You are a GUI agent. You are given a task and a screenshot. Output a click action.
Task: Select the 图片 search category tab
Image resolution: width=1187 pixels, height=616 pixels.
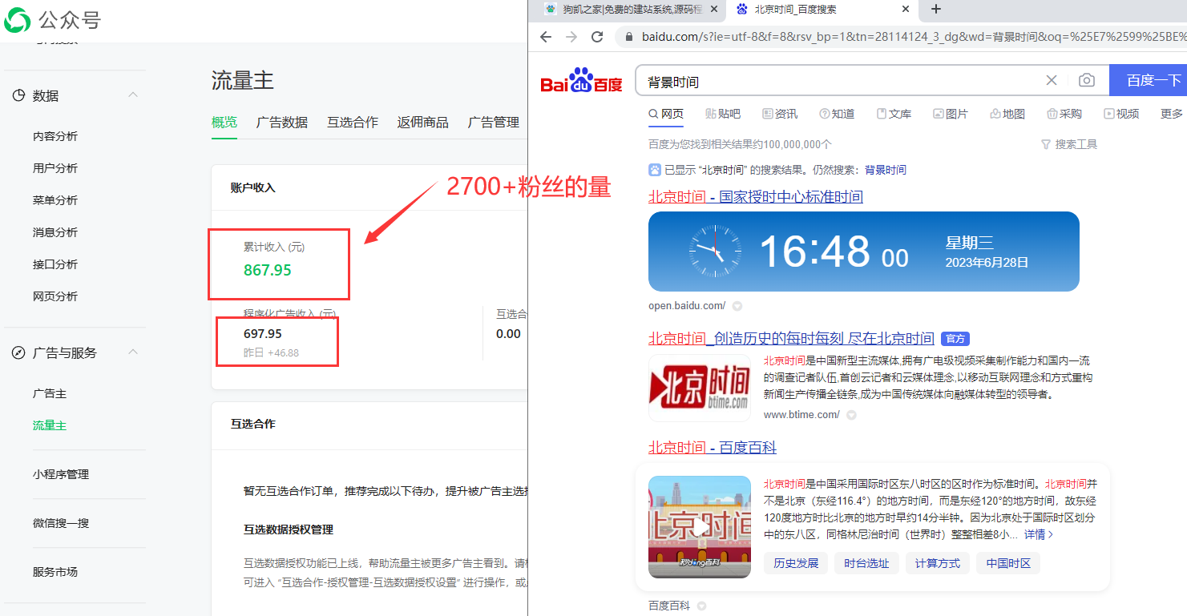[x=950, y=114]
